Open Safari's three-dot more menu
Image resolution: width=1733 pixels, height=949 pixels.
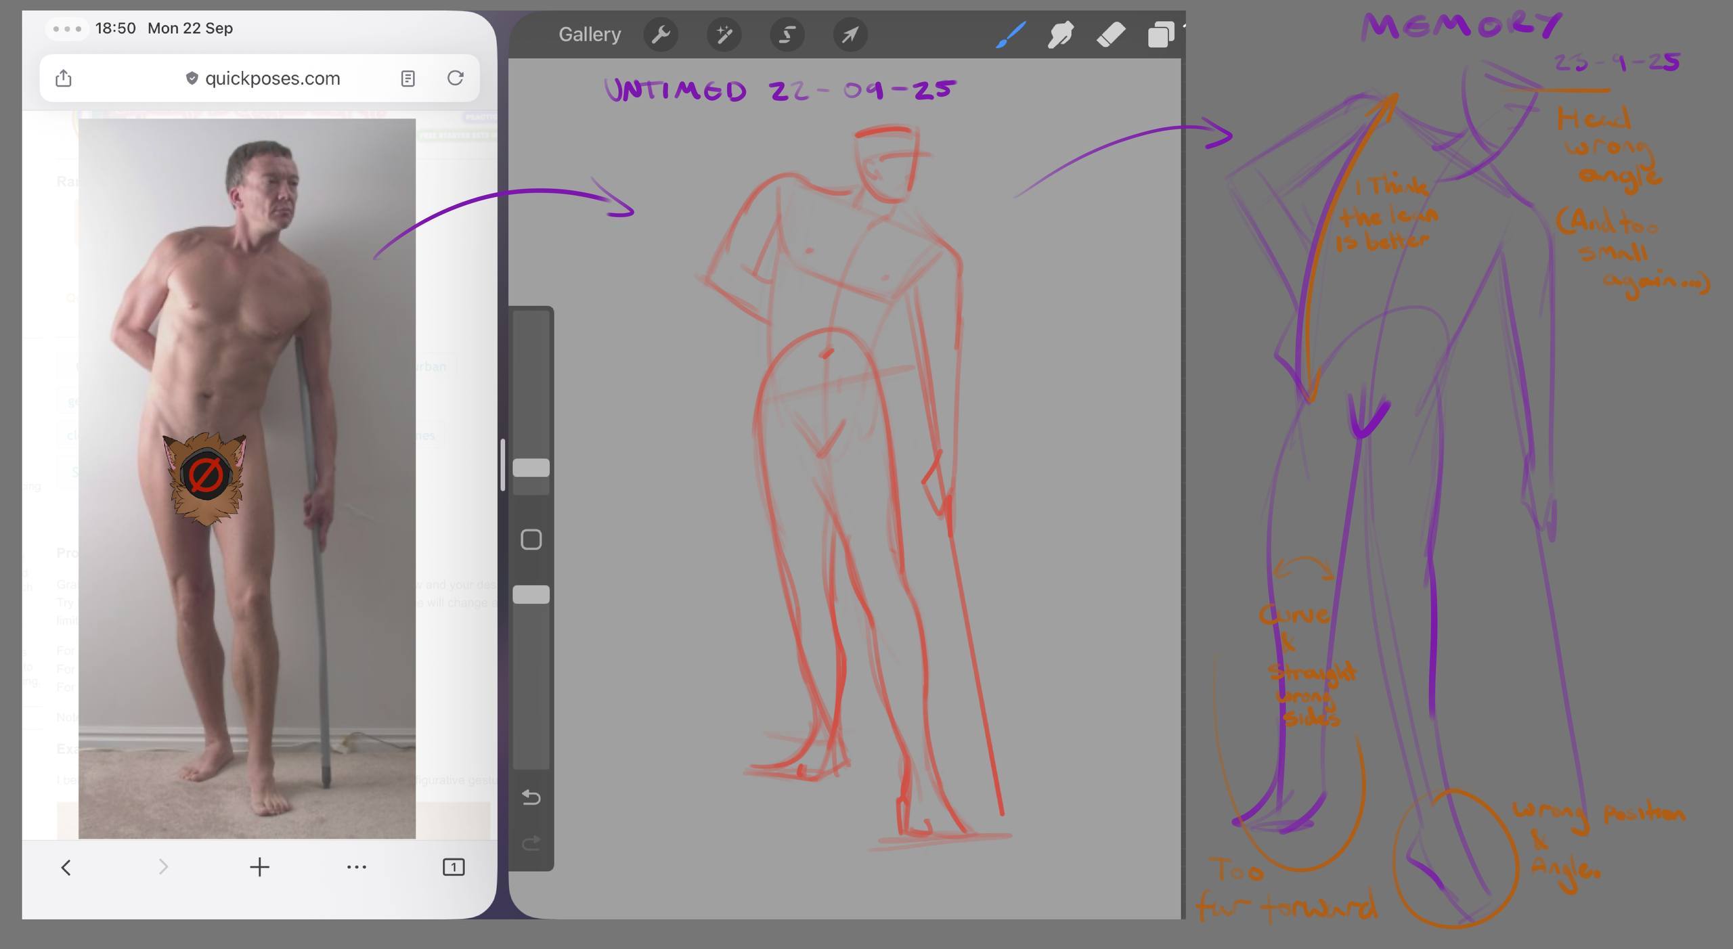click(356, 867)
